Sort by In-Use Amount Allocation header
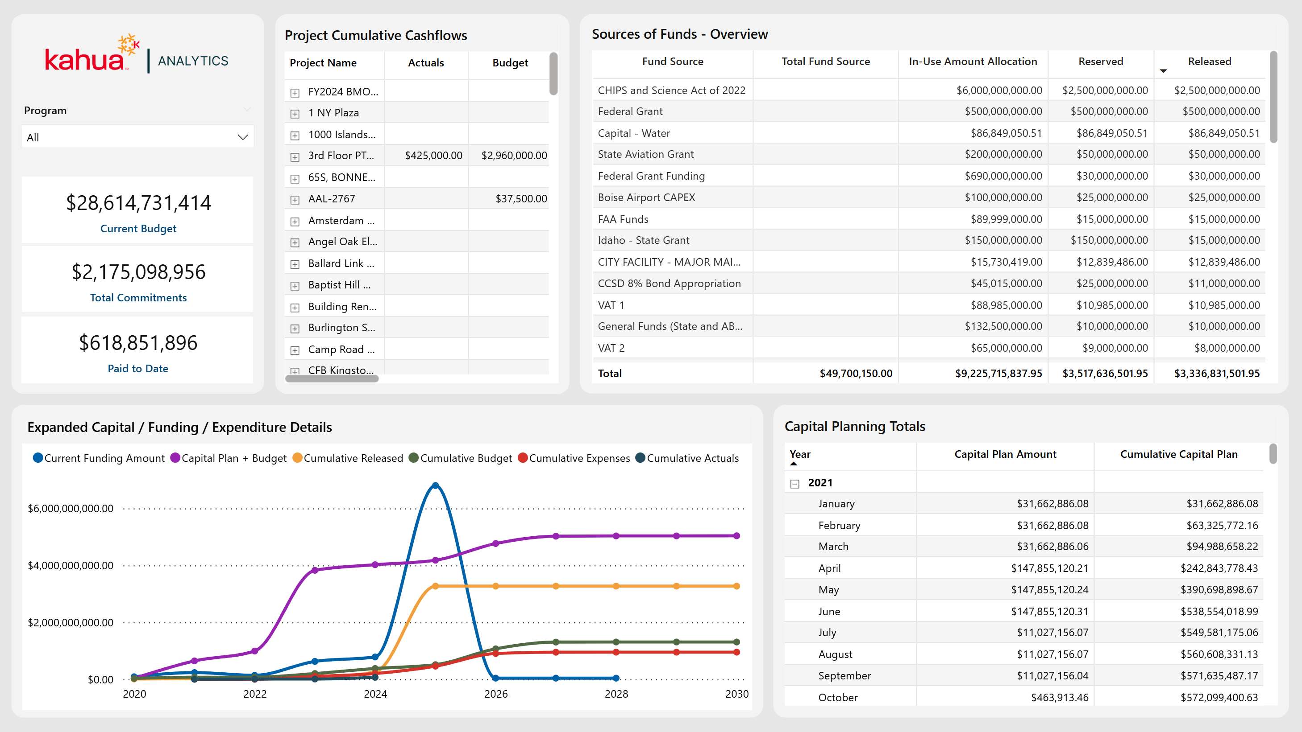 pyautogui.click(x=973, y=62)
